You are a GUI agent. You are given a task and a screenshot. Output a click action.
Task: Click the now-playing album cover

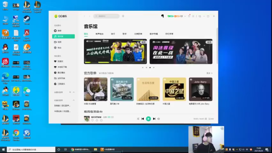point(87,119)
